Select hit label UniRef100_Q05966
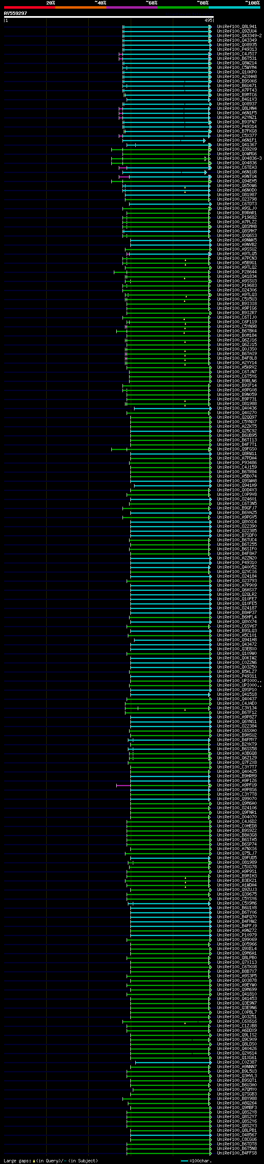The height and width of the screenshot is (1164, 264). click(237, 945)
